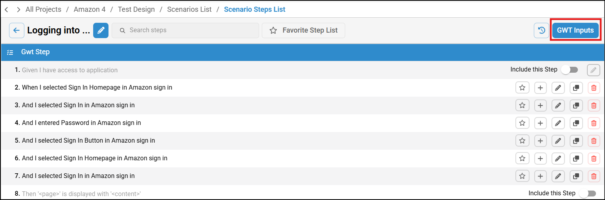
Task: Navigate forward with breadcrumb right chevron
Action: click(18, 9)
